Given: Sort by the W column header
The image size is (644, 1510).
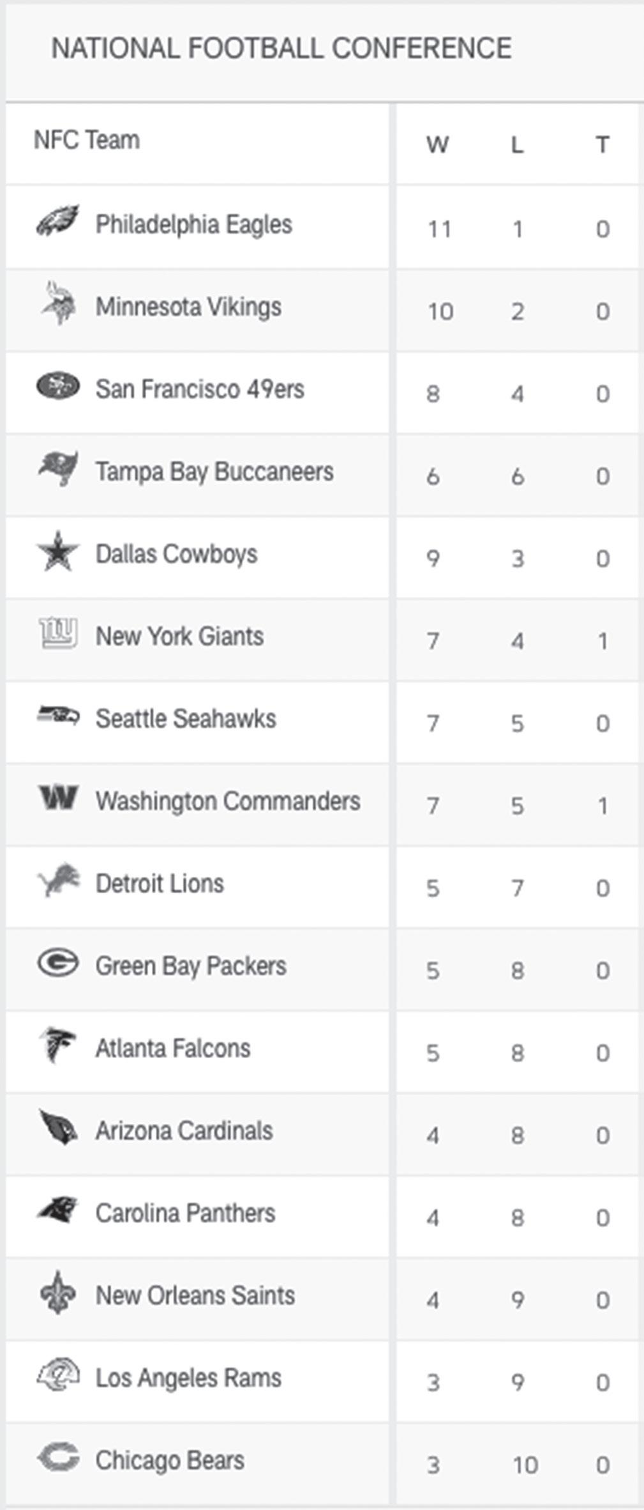Looking at the screenshot, I should coord(437,145).
